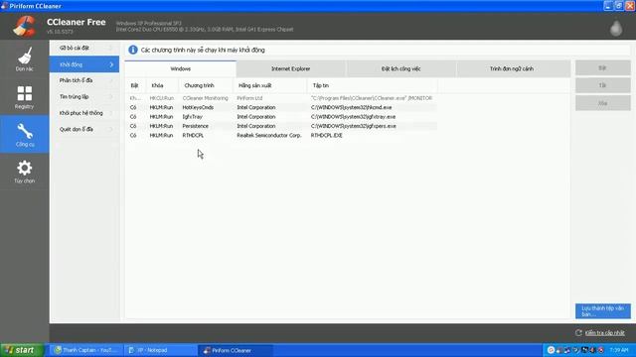Click the chevron on the Khởi động item
The width and height of the screenshot is (636, 357).
tap(111, 64)
